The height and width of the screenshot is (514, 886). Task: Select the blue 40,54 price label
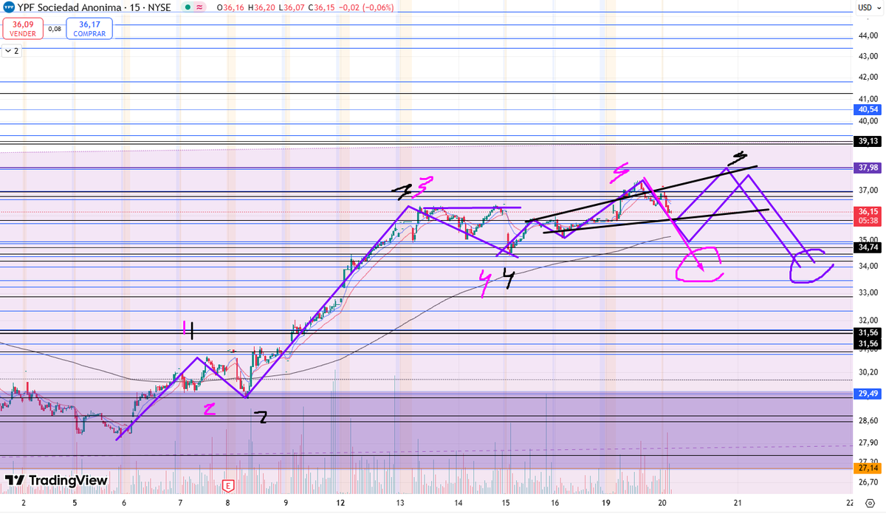pyautogui.click(x=867, y=109)
